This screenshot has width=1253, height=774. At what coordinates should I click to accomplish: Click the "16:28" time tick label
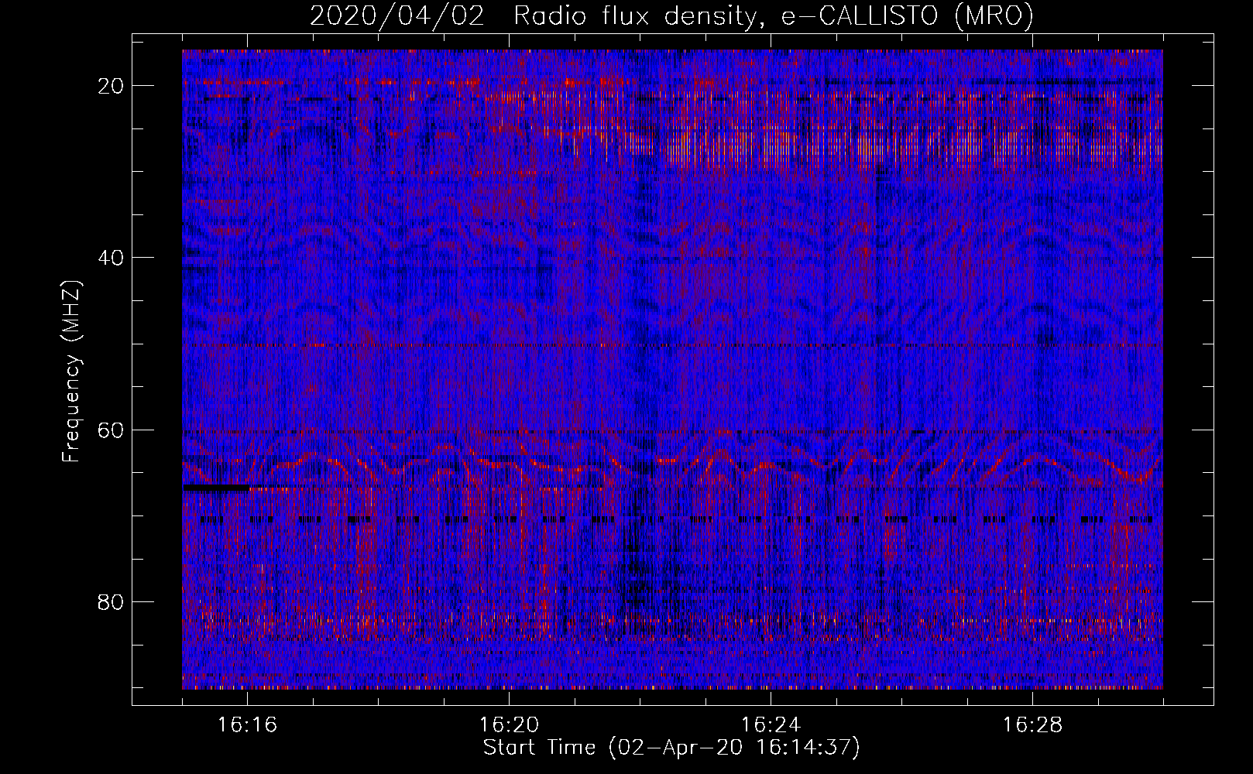[x=1033, y=725]
